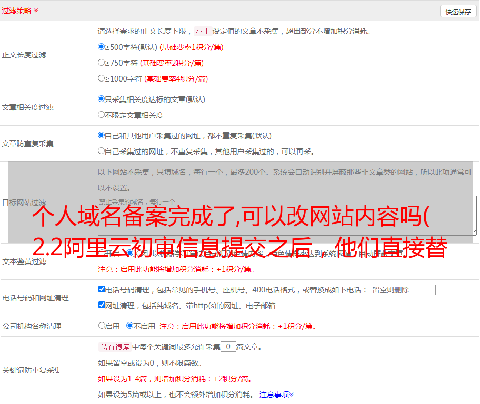Click the 禁止采集的域名 text area

coord(287,216)
